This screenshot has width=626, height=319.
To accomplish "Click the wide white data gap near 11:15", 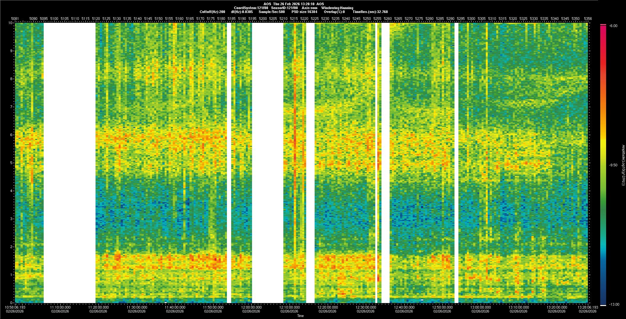I will pos(69,163).
